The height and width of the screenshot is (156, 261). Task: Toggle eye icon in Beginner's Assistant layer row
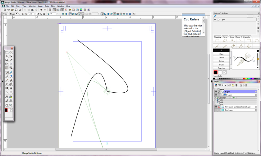(215, 19)
